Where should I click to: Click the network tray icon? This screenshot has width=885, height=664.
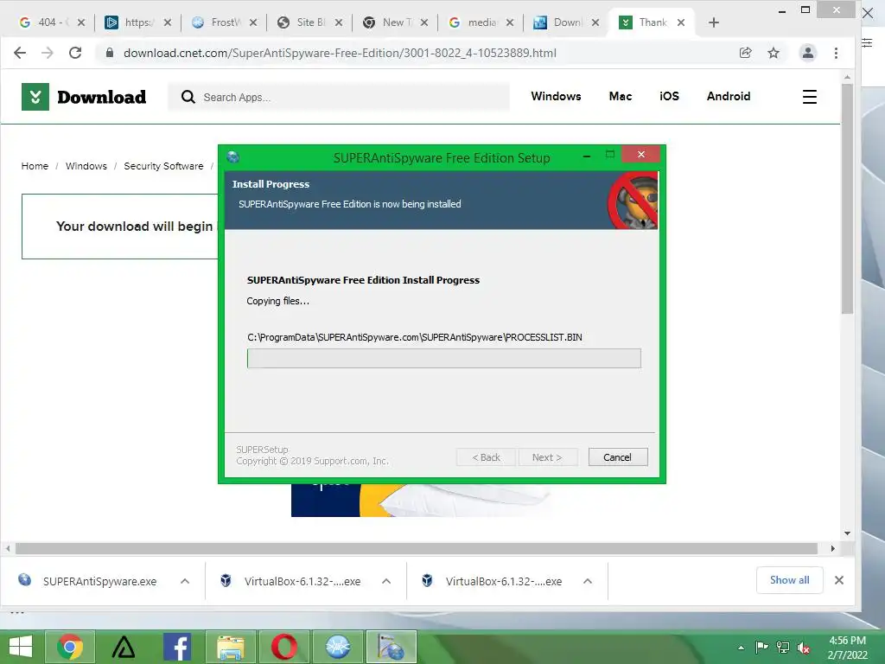(x=783, y=648)
